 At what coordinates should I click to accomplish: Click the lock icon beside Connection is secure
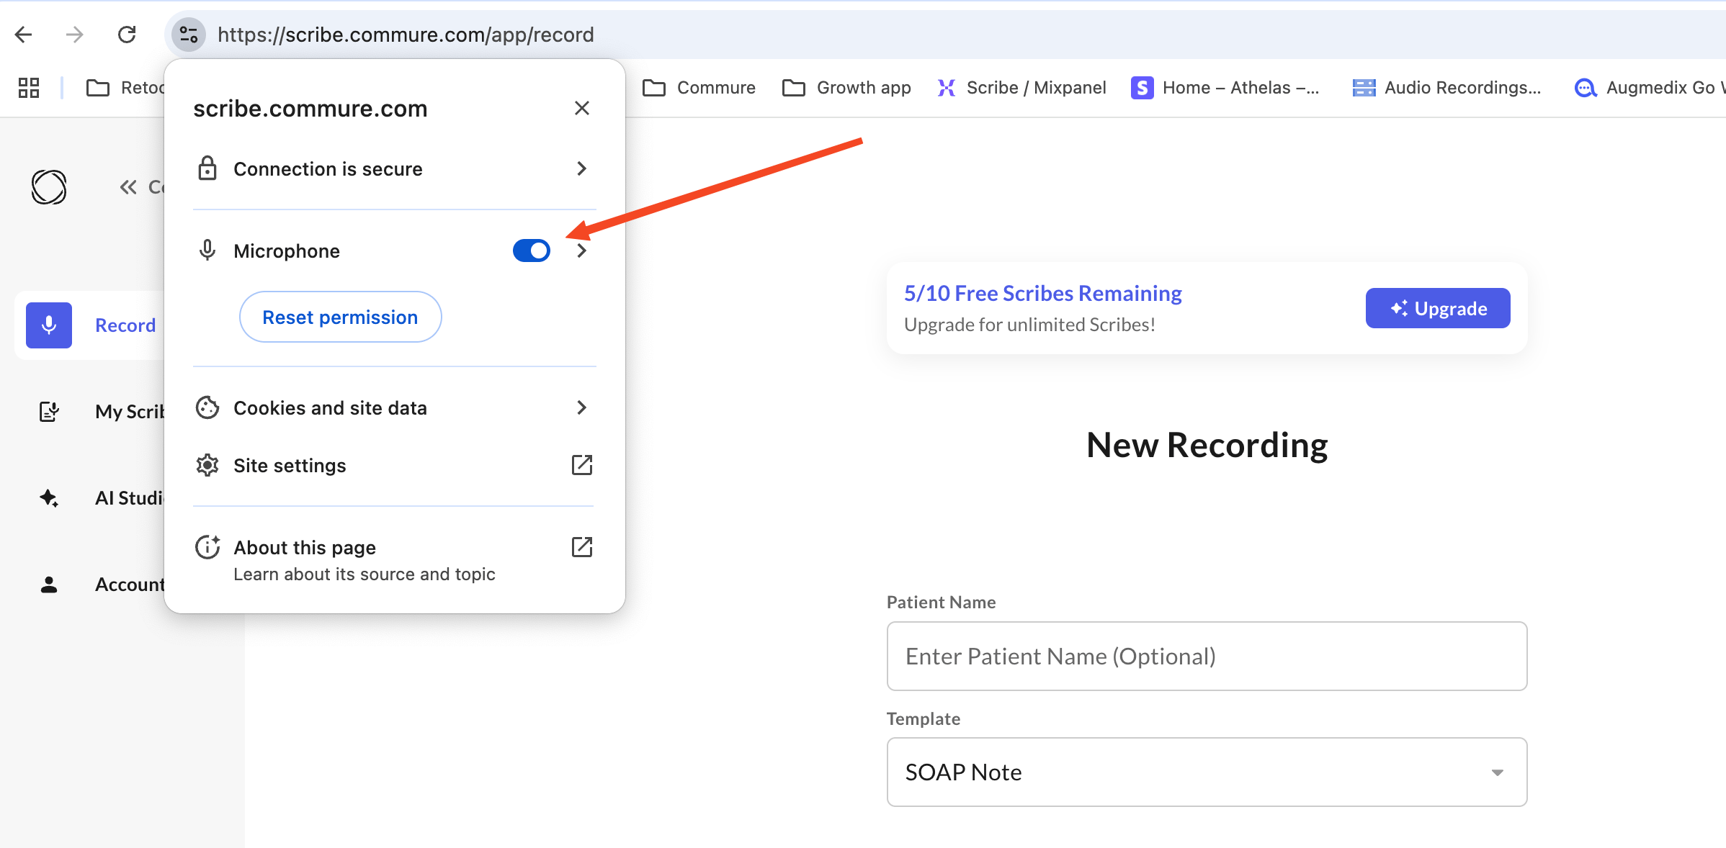[x=207, y=168]
